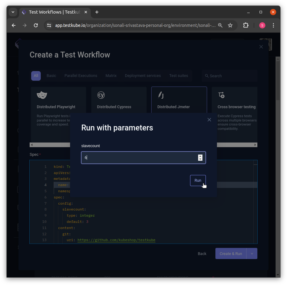
Task: Close the Create a Test Workflow modal
Action: pyautogui.click(x=261, y=47)
